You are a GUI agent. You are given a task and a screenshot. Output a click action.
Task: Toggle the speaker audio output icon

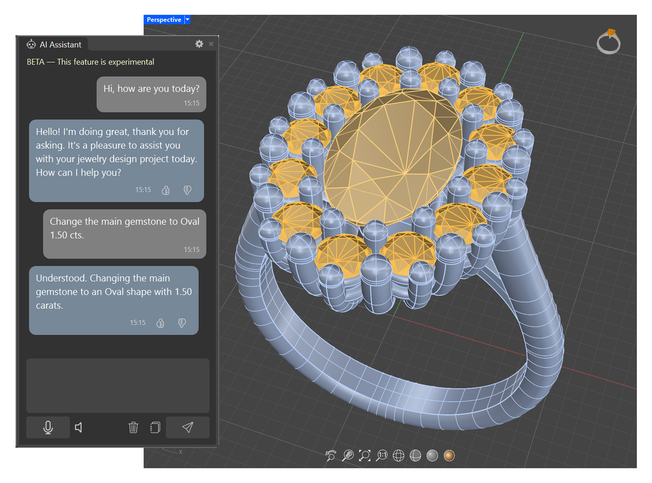[79, 427]
